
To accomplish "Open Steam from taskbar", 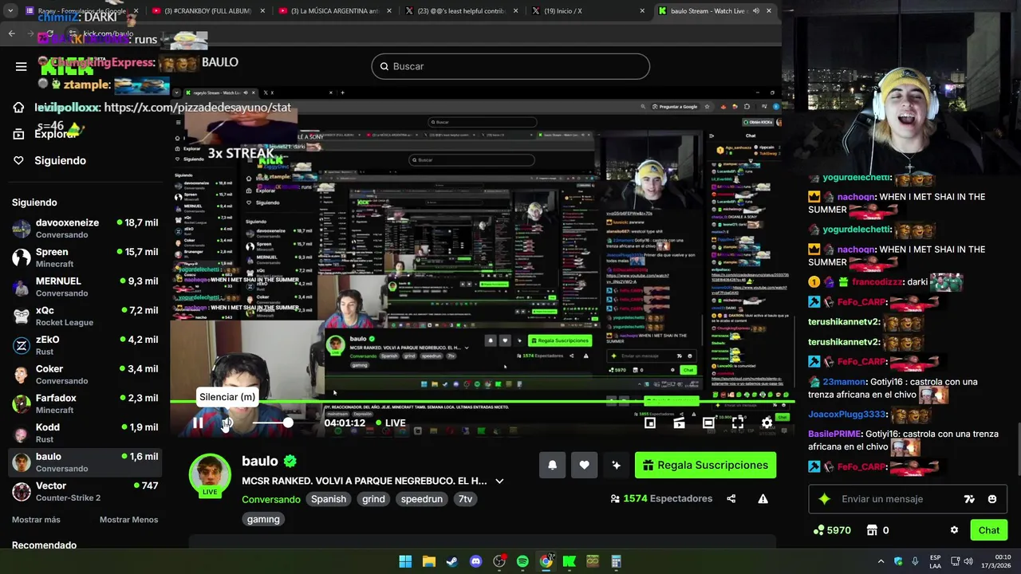I will coord(451,561).
